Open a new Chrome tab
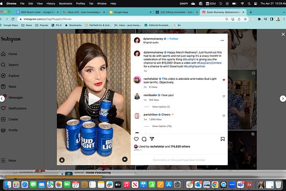Screen dimensions: 286x191 [x=251, y=12]
